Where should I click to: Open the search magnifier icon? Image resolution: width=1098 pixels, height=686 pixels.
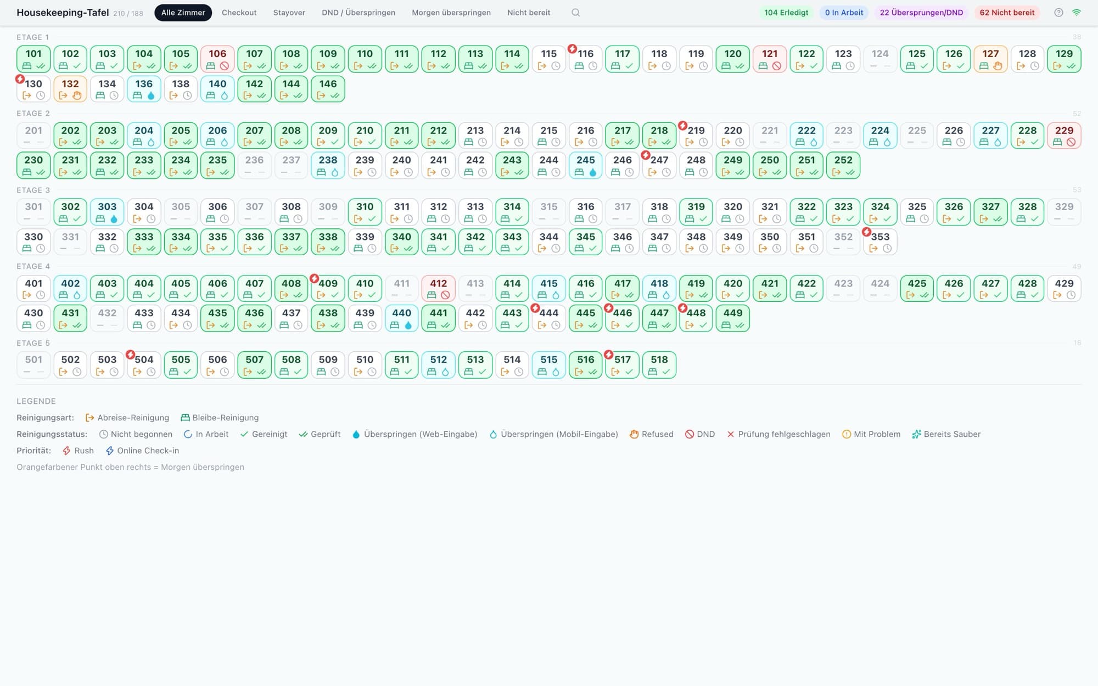tap(575, 13)
